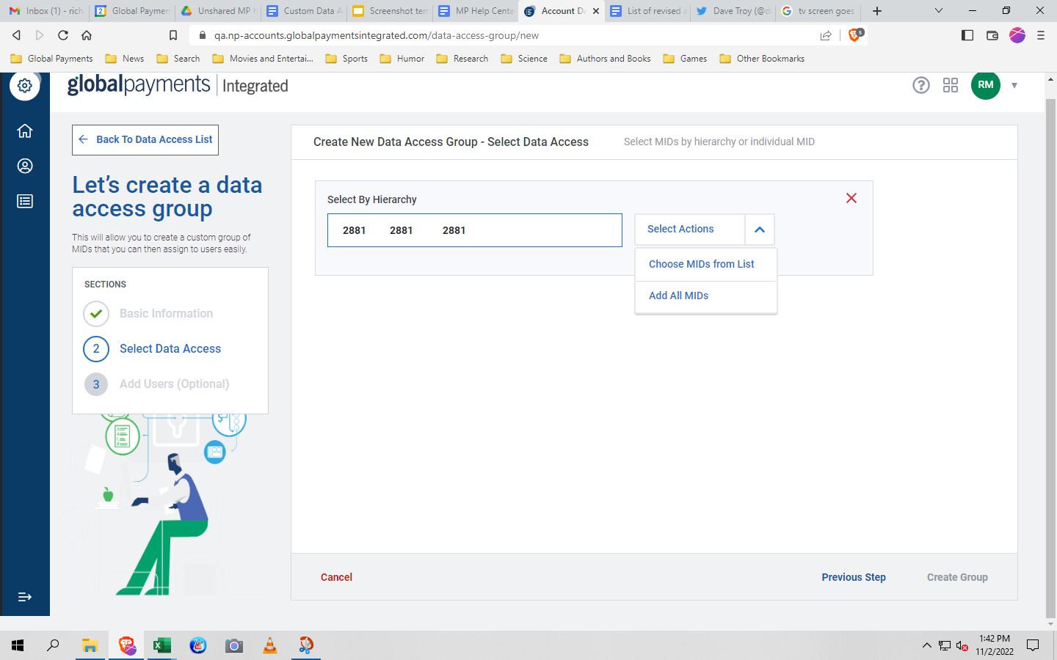Expand the user menu arrow beside RM
The height and width of the screenshot is (660, 1057).
coord(1014,86)
